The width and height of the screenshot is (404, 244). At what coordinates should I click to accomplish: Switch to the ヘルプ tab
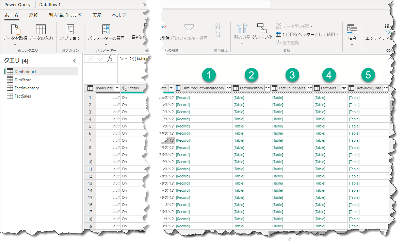click(119, 15)
